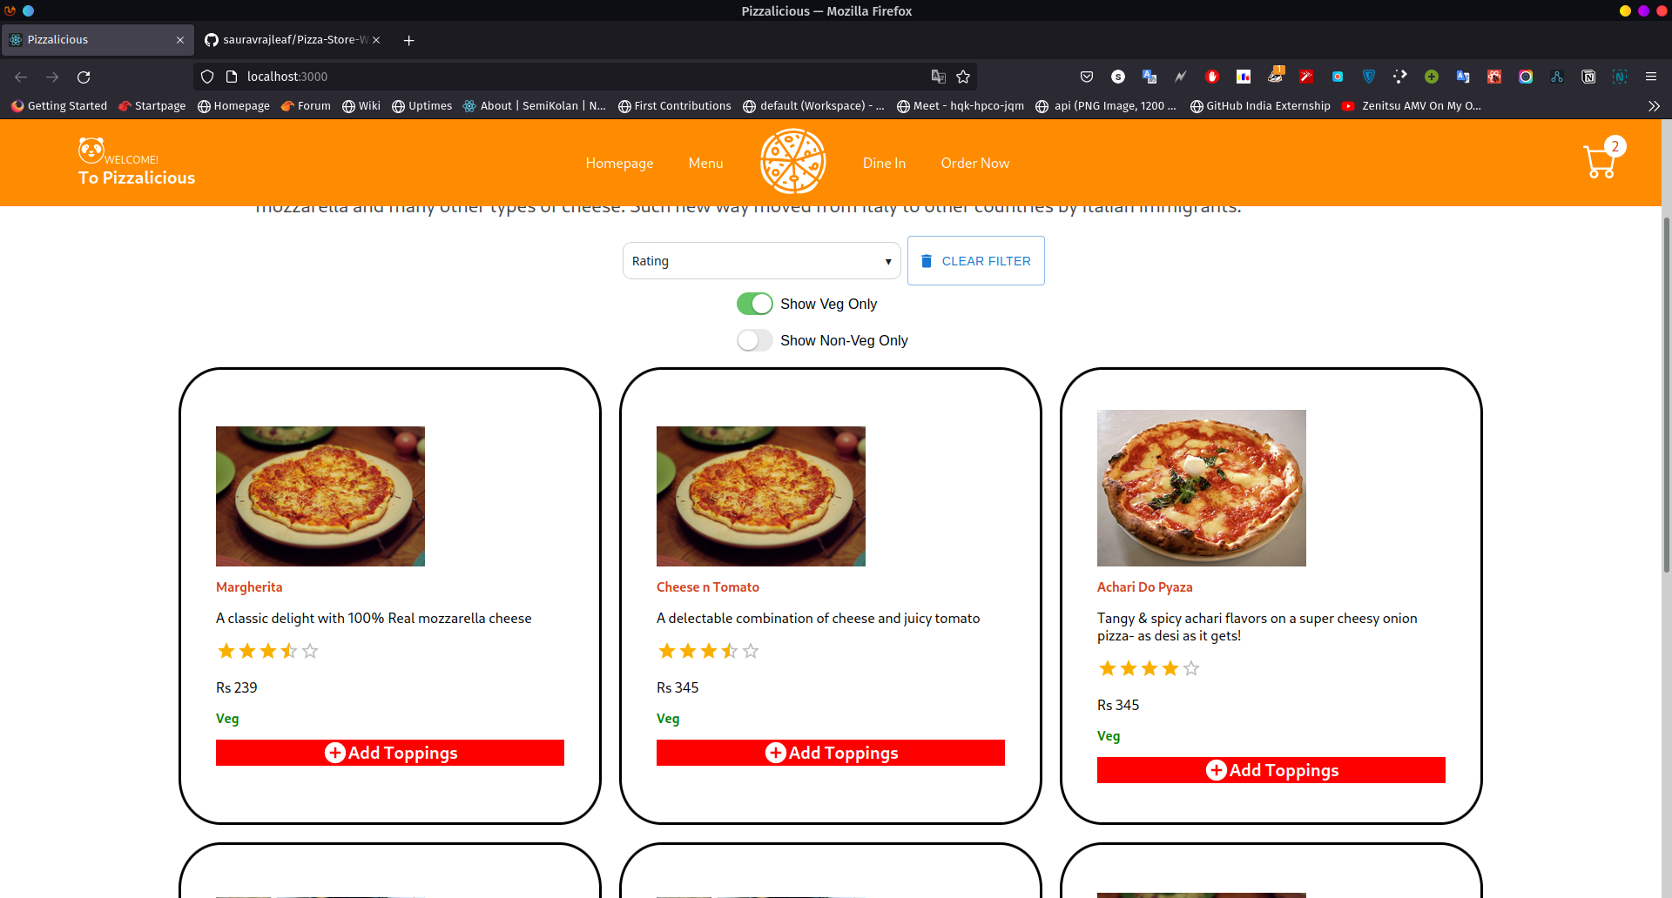Open the Menu nav link
The image size is (1672, 898).
coord(705,163)
